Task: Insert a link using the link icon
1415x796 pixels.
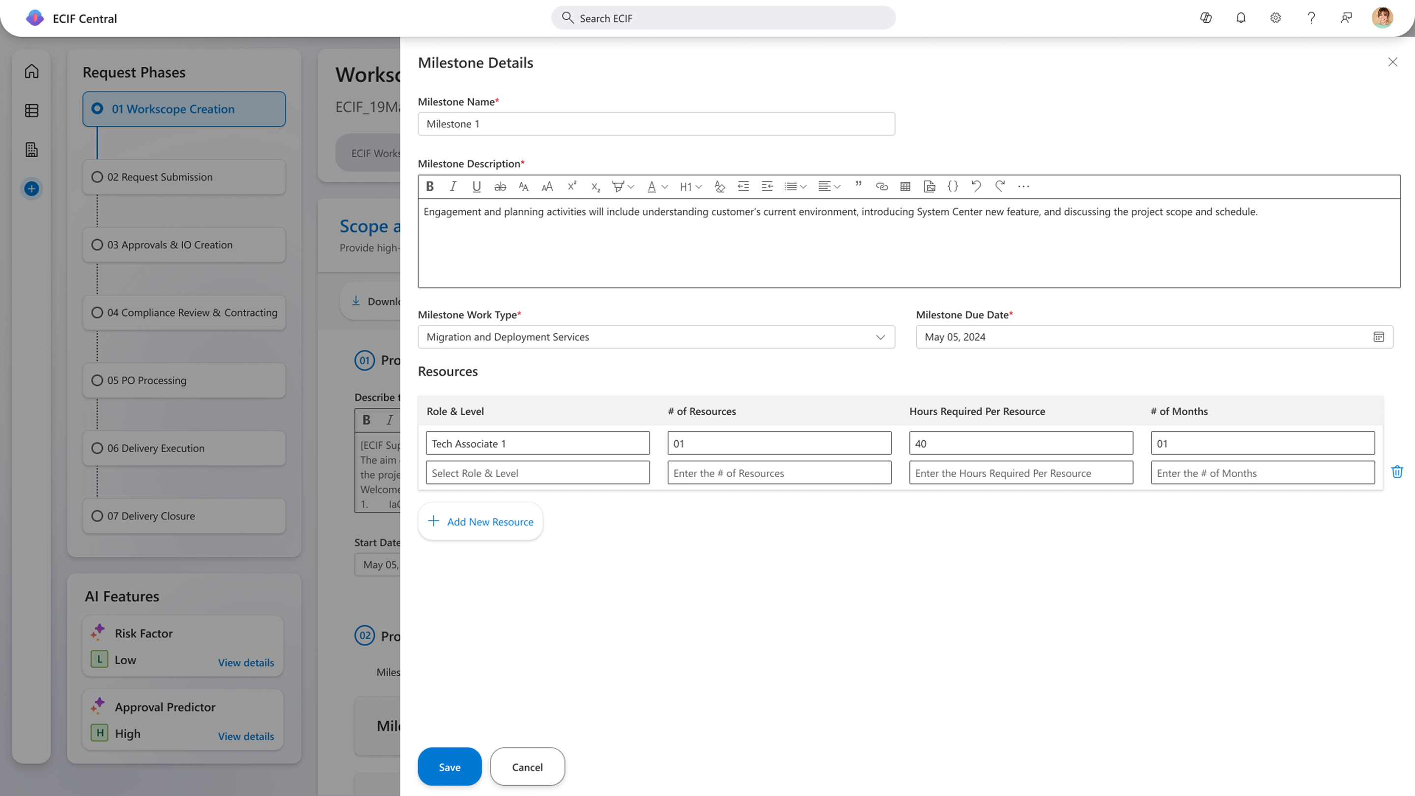Action: pyautogui.click(x=881, y=187)
